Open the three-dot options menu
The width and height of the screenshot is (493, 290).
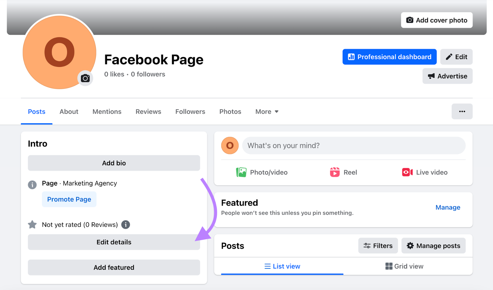pos(462,112)
